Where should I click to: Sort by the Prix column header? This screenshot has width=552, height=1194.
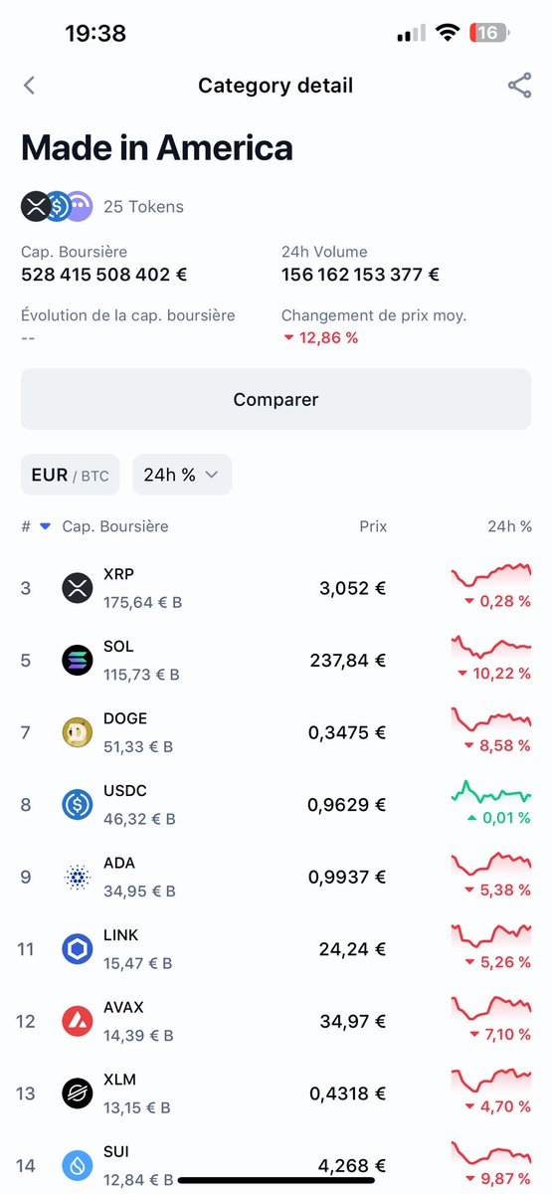(x=373, y=526)
